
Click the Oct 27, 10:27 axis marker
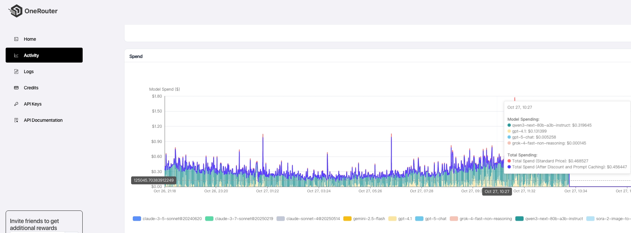point(497,192)
